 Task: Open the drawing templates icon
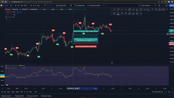point(114,14)
